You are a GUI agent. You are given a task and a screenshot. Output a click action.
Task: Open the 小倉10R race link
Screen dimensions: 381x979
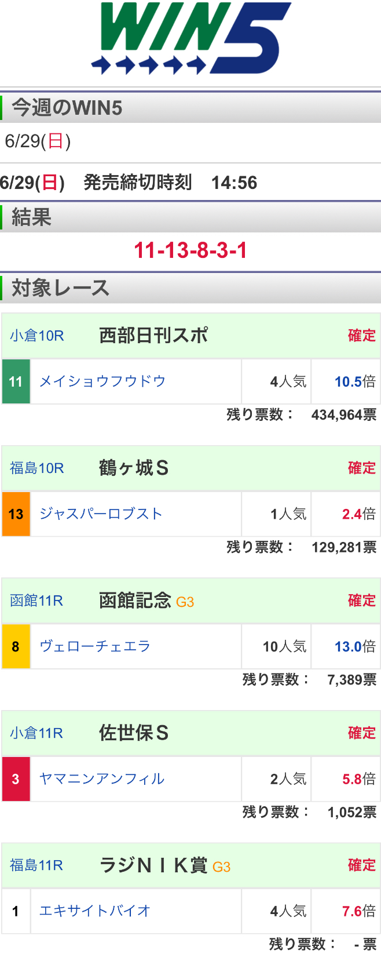coord(37,336)
